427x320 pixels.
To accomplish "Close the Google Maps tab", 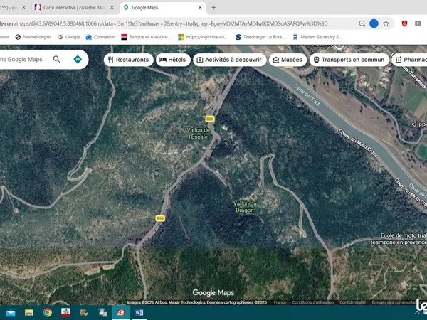I will tap(200, 8).
